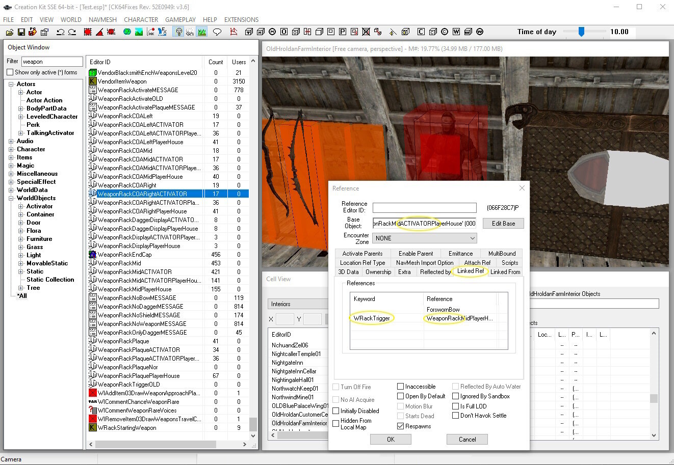Toggle the HK havok simulation icon
The width and height of the screenshot is (674, 465).
150,32
